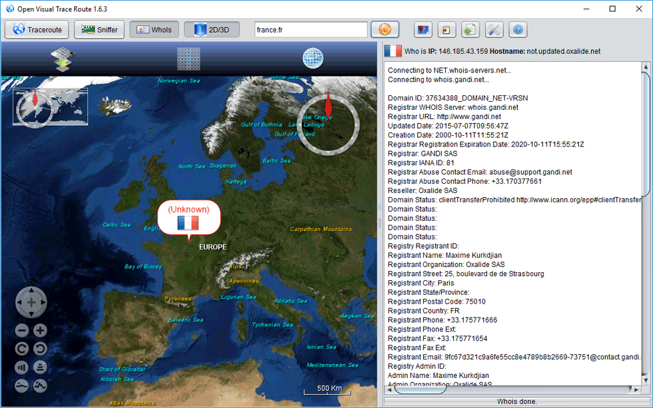This screenshot has width=653, height=408.
Task: Click the horizontal scrollbar under the WhoIs text
Action: pos(512,390)
